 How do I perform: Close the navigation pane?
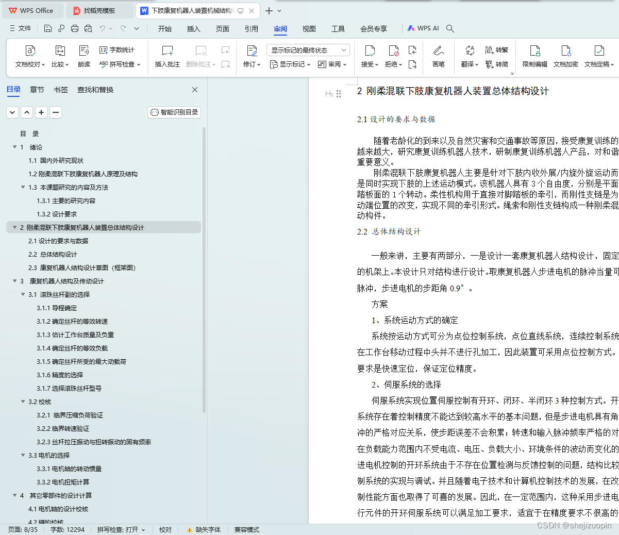pyautogui.click(x=195, y=90)
